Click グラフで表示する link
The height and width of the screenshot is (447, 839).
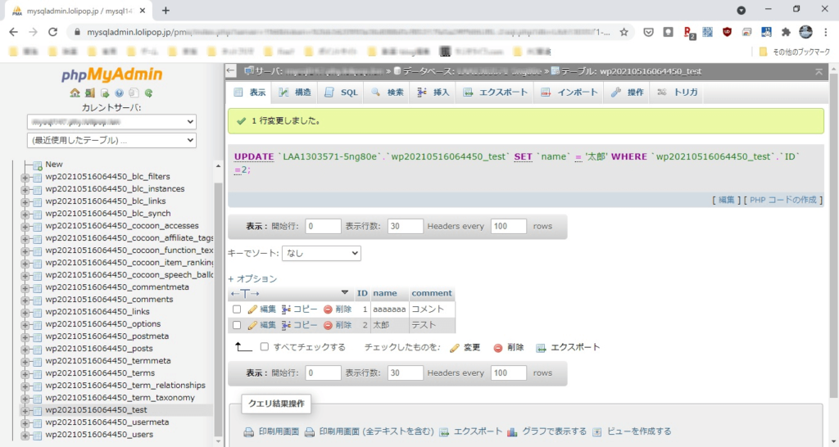point(546,431)
